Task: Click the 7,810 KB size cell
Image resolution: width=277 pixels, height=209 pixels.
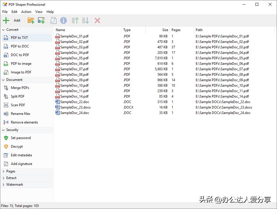Action: 161,58
